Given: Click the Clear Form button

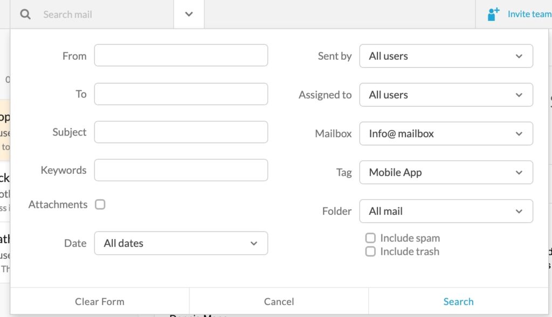Looking at the screenshot, I should pyautogui.click(x=100, y=301).
